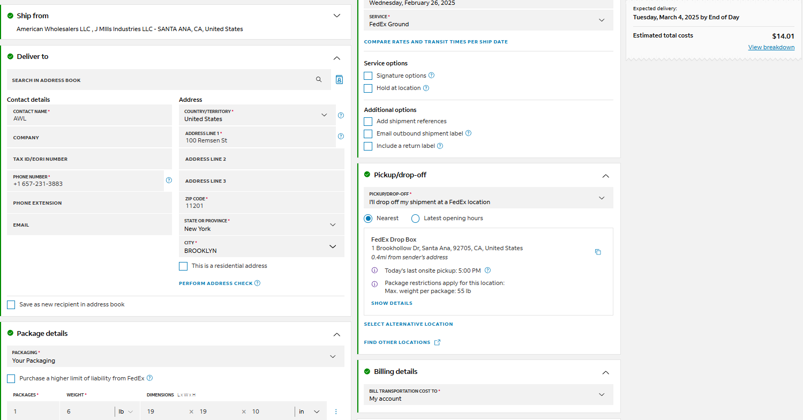Click Show Details for drop box
The image size is (803, 420).
[x=392, y=303]
